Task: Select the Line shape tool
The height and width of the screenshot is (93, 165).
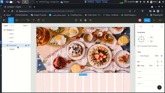Action: click(22, 20)
